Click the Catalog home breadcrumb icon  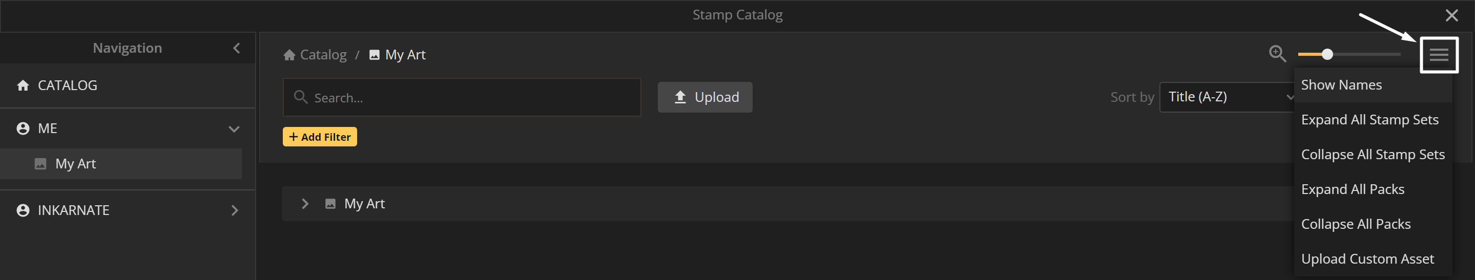click(289, 55)
